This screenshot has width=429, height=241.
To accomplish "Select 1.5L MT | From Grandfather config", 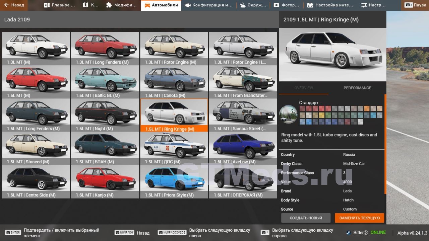I will click(x=243, y=82).
